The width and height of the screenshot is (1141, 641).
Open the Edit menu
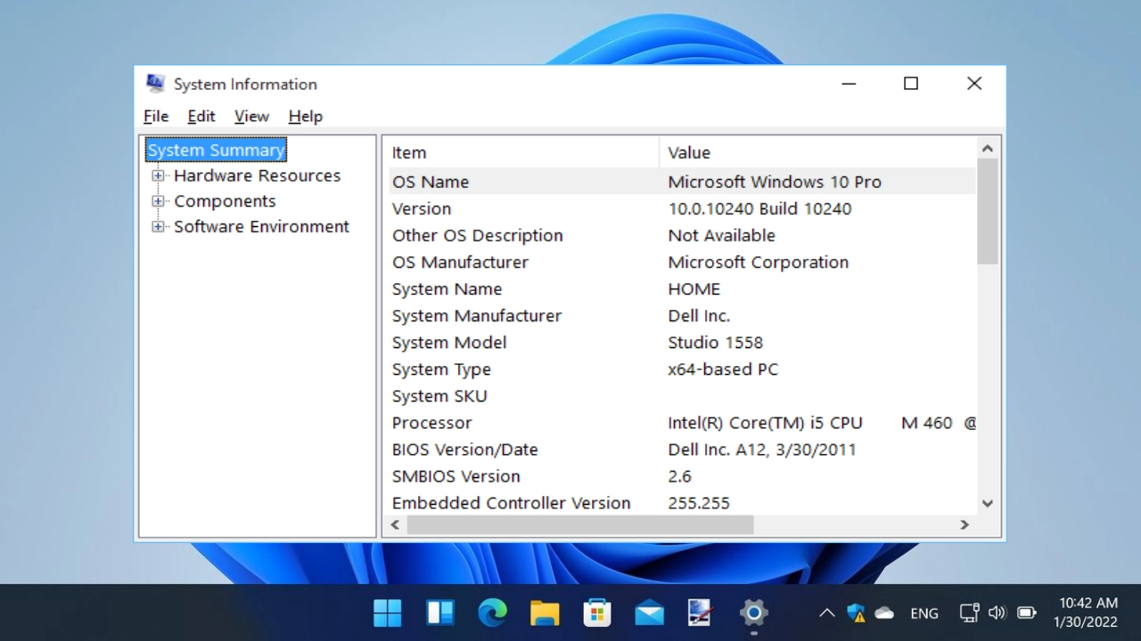(x=201, y=117)
